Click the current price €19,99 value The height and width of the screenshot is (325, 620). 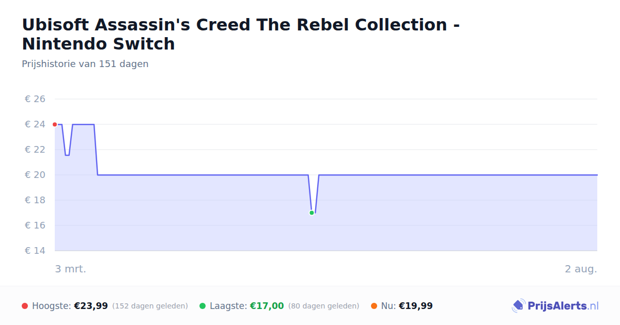coord(416,306)
